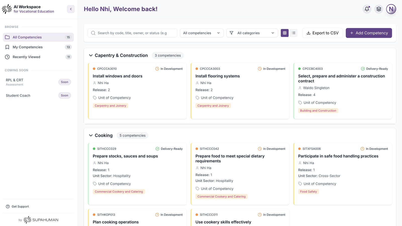Click the In Development clock icon on CPCCCA3010
402x226 pixels.
(x=157, y=69)
